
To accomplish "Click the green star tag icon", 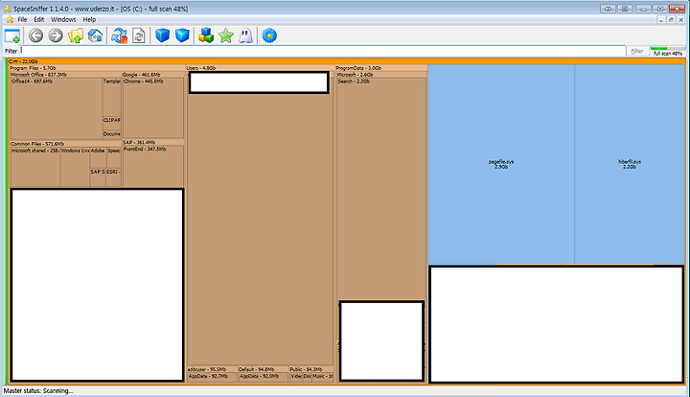I will [226, 35].
